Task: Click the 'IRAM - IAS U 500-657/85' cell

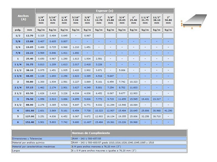Action: point(129,139)
